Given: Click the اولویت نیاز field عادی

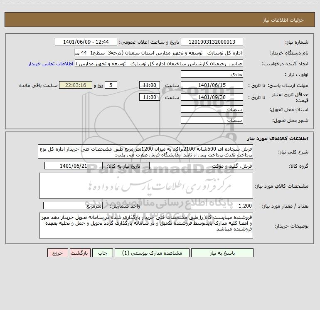Looking at the screenshot, I should [212, 74].
